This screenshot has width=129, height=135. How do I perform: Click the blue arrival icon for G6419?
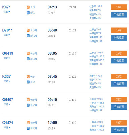28,59
